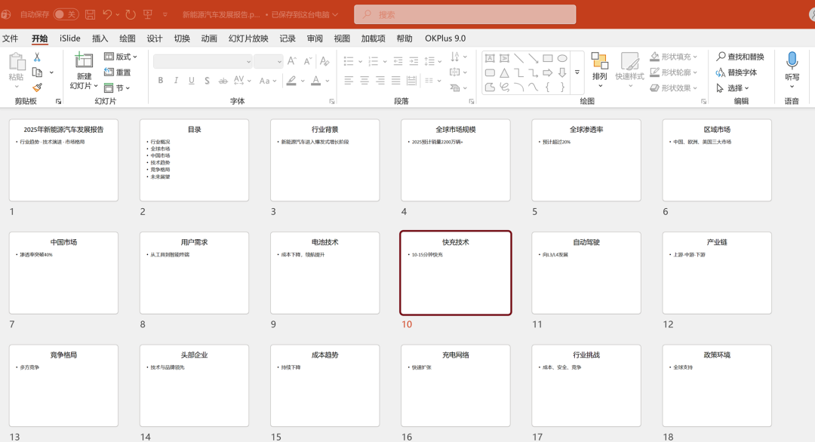
Task: Expand the shapes gallery More arrow
Action: click(577, 72)
